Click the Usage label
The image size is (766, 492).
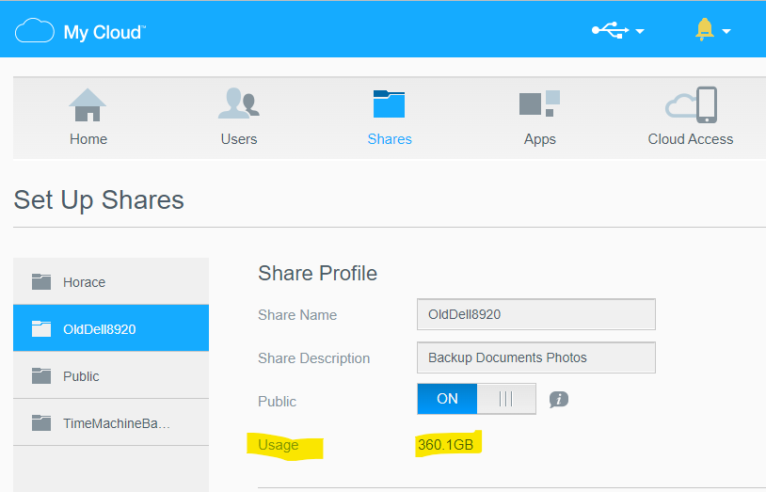(278, 445)
